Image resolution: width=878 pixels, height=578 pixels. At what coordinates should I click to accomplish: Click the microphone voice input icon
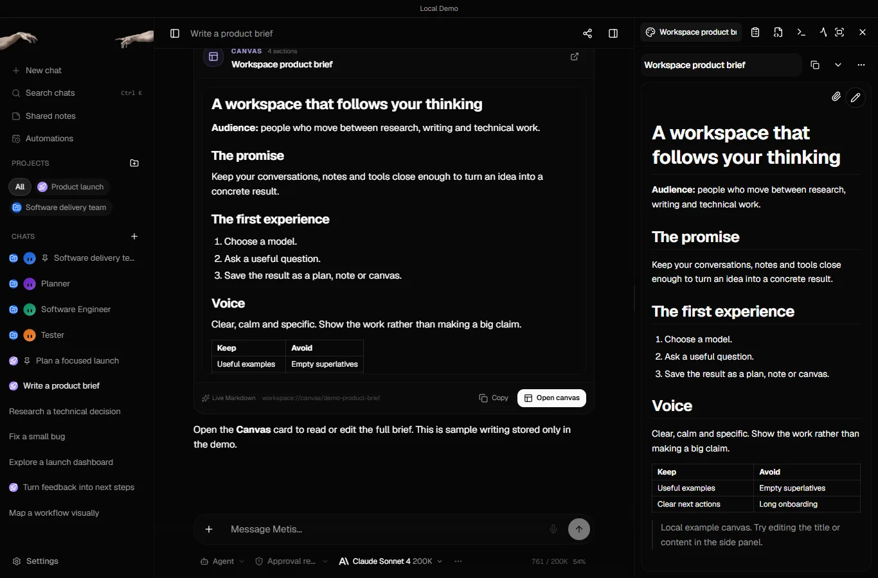tap(553, 529)
